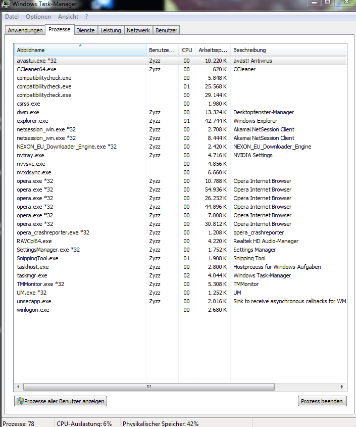
Task: Select opera.exe using 10.788 K
Action: coord(180,181)
